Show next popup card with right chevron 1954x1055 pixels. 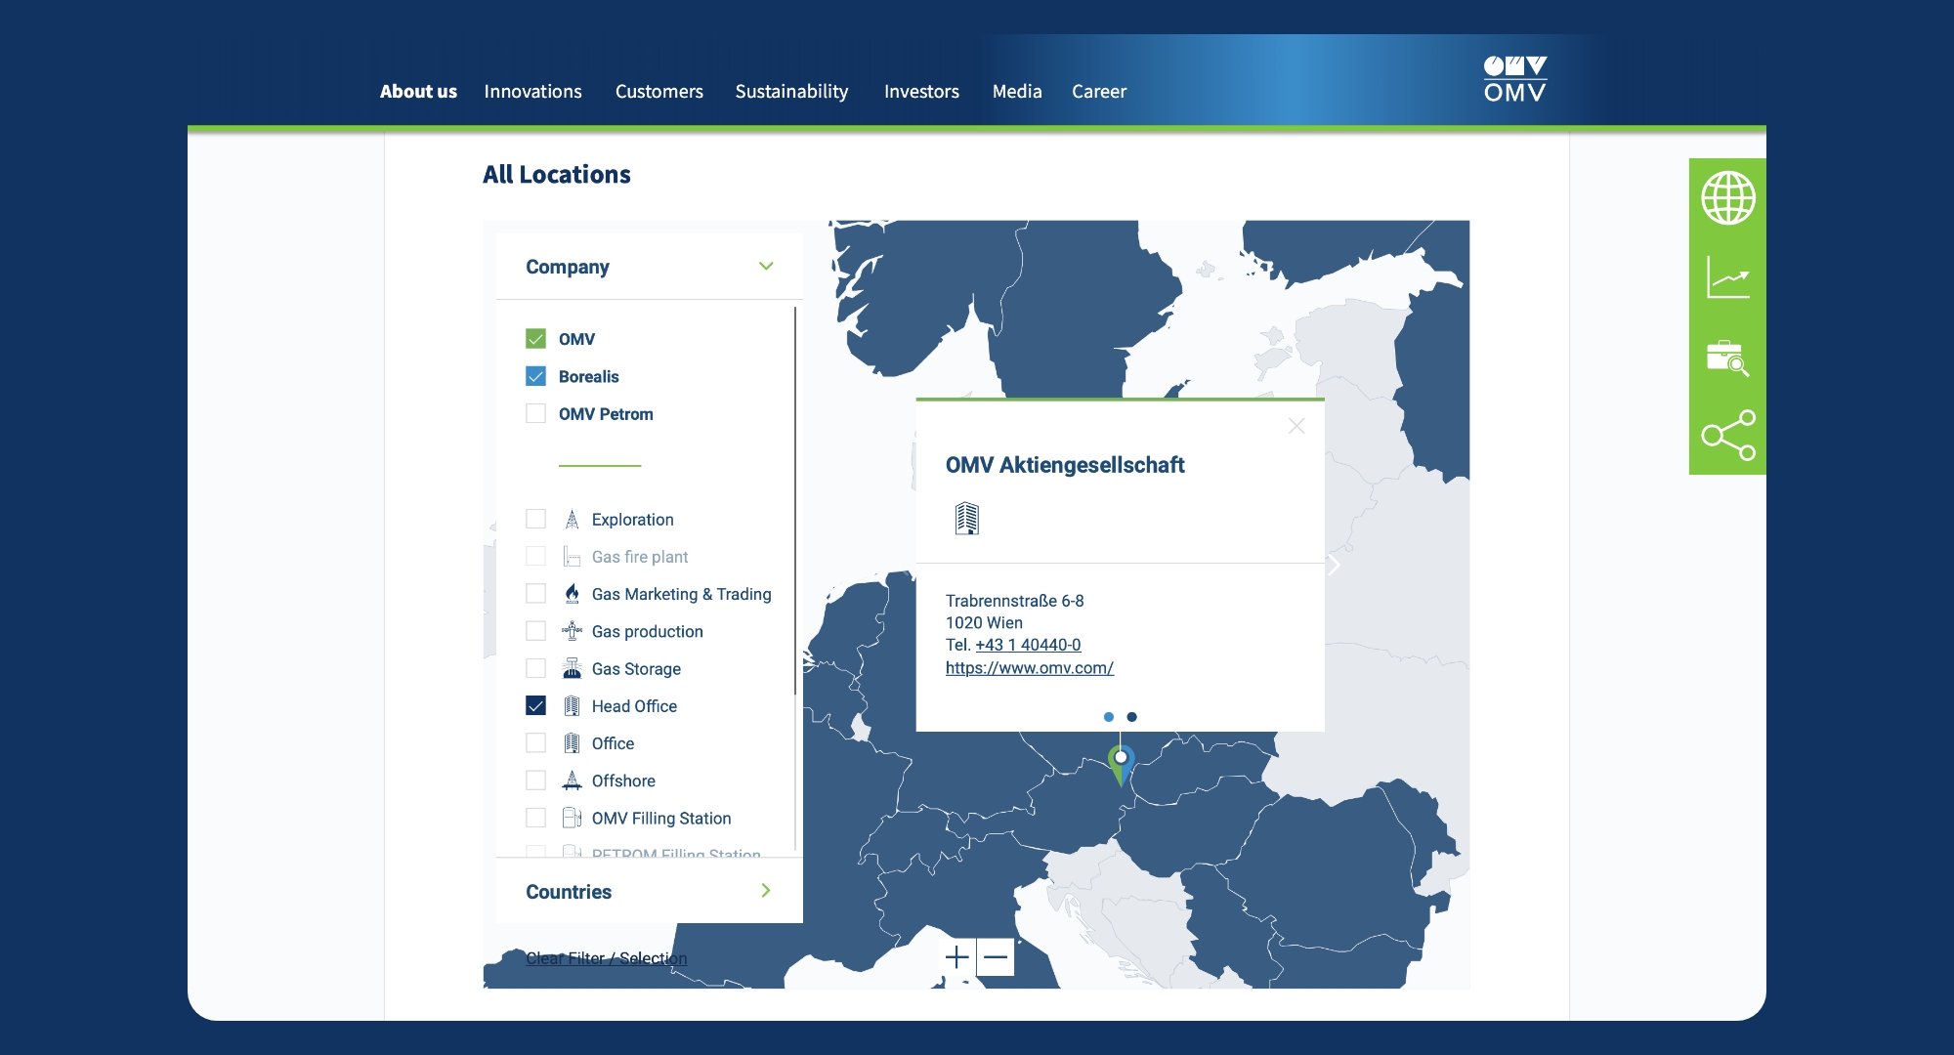(1335, 565)
